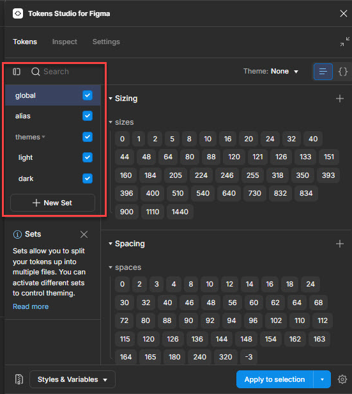Collapse the Spacing section
352x394 pixels.
[111, 244]
